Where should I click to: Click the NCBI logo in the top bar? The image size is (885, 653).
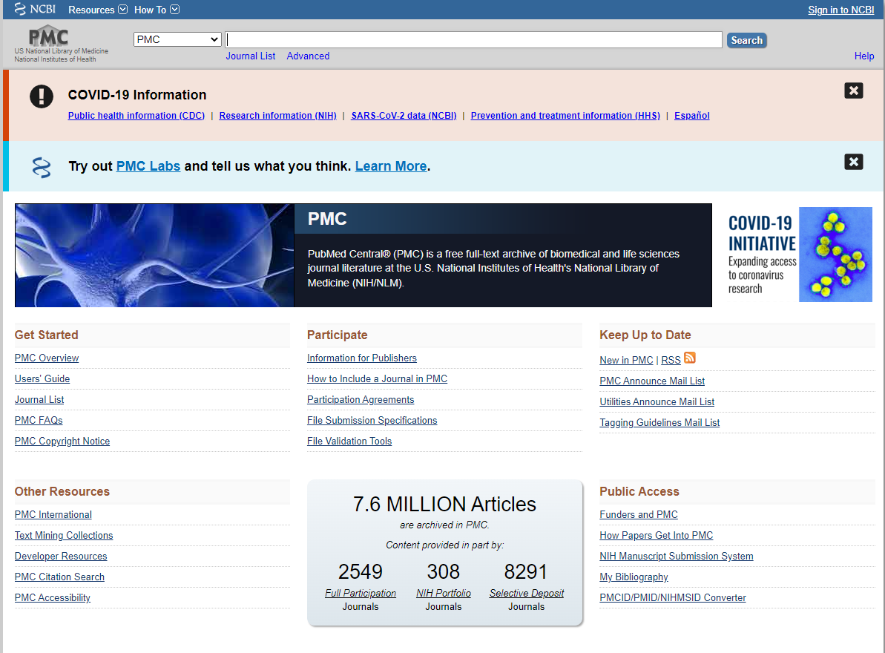[x=33, y=9]
